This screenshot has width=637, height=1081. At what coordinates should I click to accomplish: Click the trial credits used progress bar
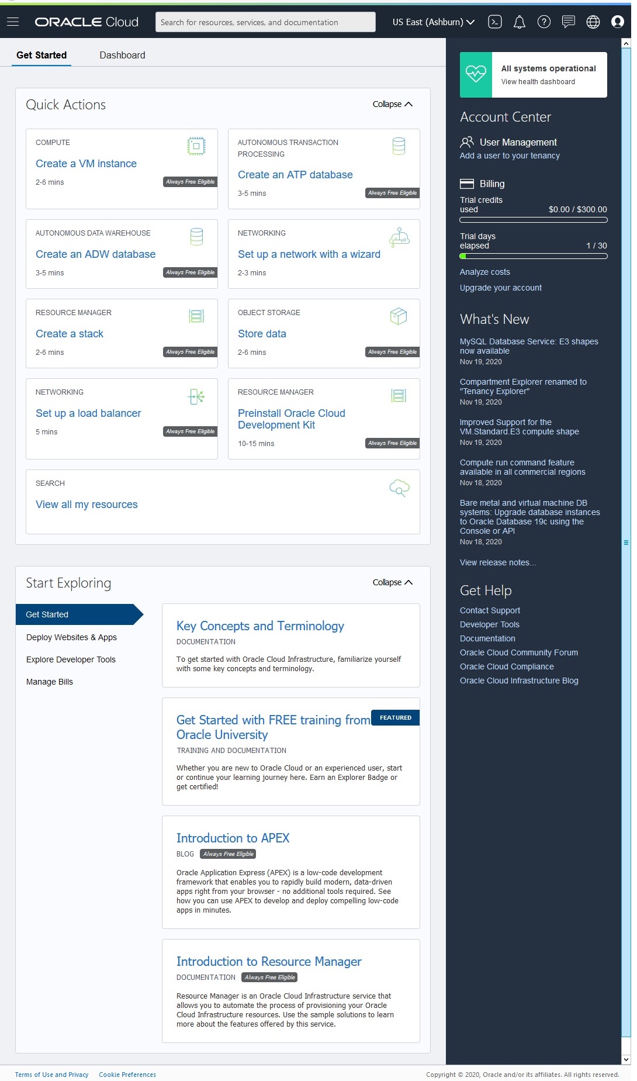click(x=534, y=220)
